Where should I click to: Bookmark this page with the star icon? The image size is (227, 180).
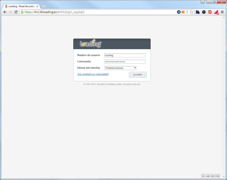tap(191, 12)
